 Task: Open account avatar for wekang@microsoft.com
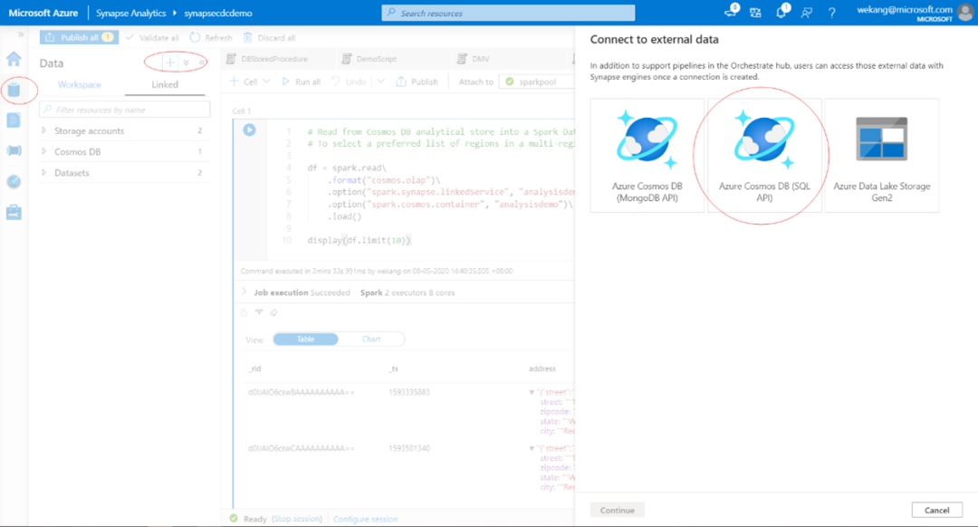(965, 13)
